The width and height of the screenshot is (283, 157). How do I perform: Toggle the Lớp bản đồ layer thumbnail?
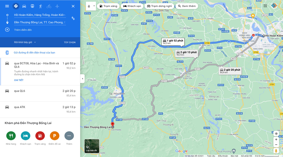tap(92, 146)
